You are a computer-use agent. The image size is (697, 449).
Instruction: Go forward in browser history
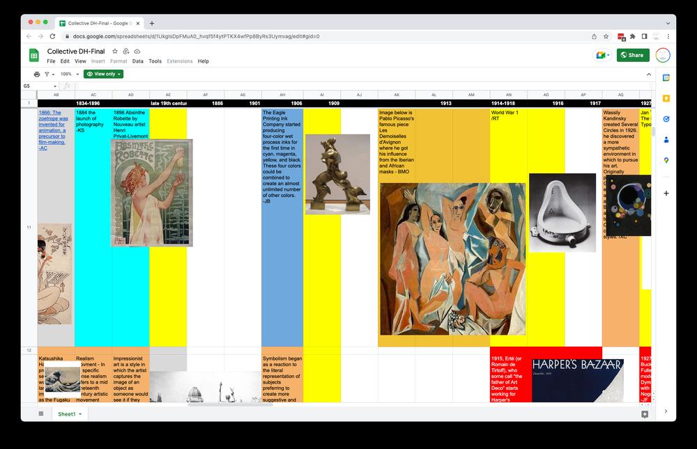pos(40,36)
